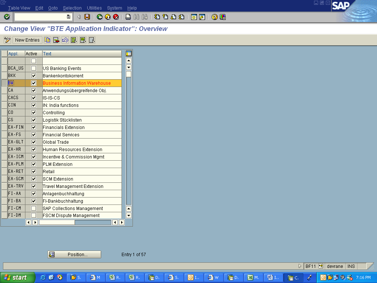Open the Edit menu
The height and width of the screenshot is (283, 377).
pyautogui.click(x=39, y=8)
